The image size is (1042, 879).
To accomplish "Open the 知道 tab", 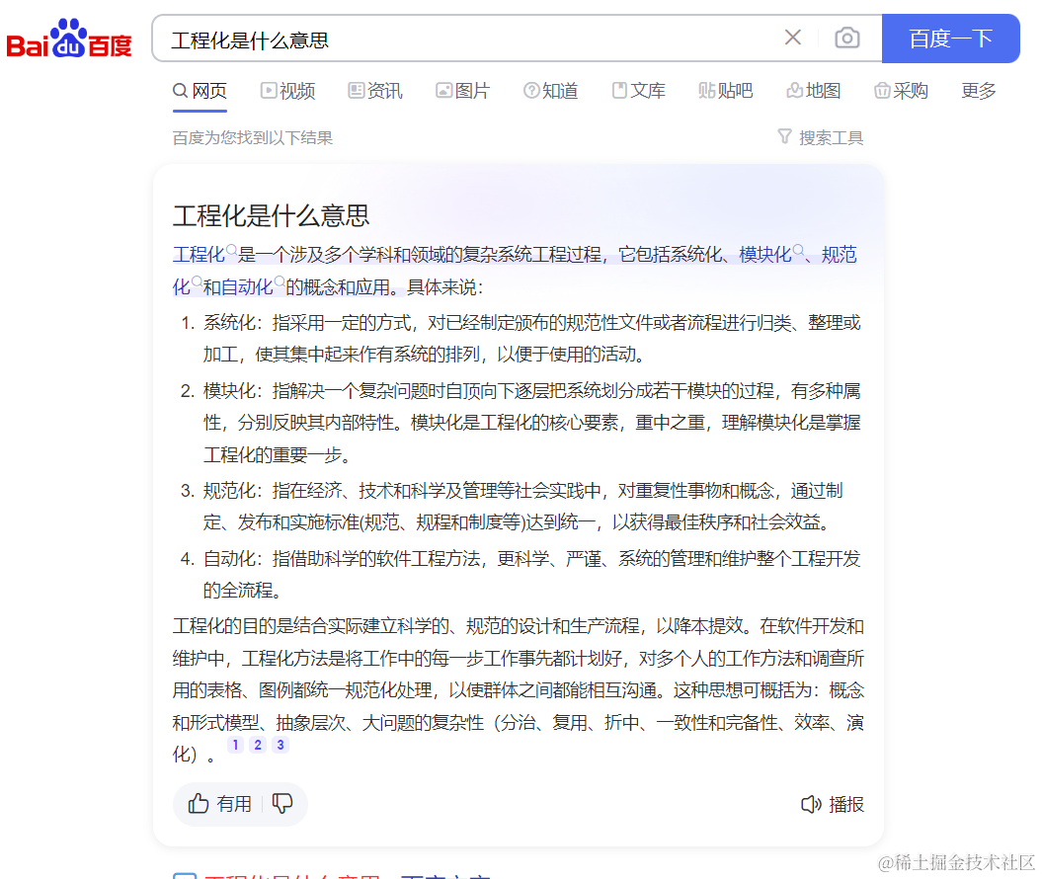I will tap(551, 90).
